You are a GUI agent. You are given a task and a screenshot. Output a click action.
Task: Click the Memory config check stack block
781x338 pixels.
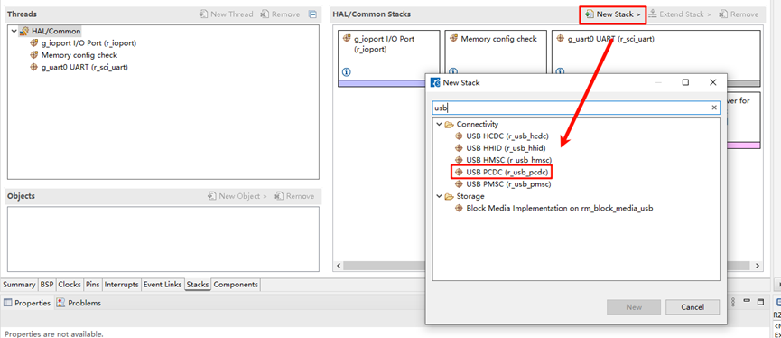tap(496, 52)
